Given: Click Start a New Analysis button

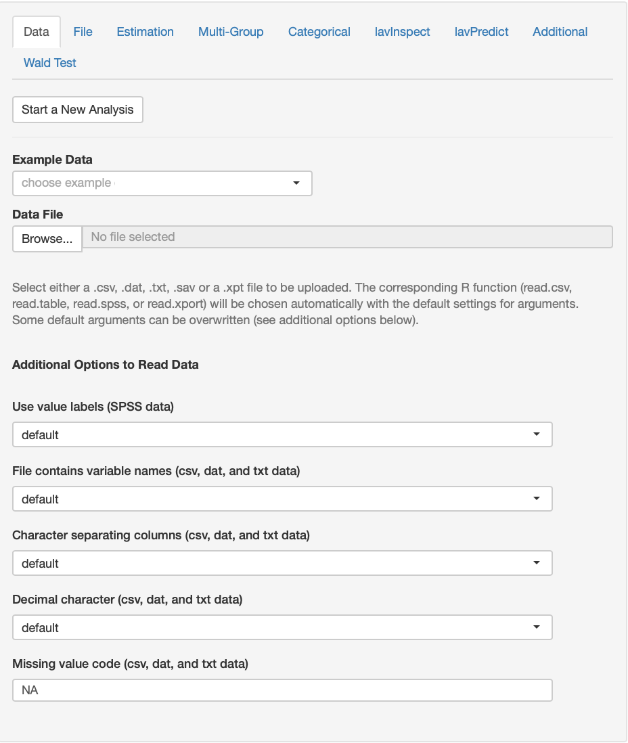Looking at the screenshot, I should point(78,110).
